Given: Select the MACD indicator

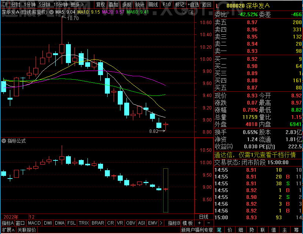Looking at the screenshot, I should tap(34, 223).
